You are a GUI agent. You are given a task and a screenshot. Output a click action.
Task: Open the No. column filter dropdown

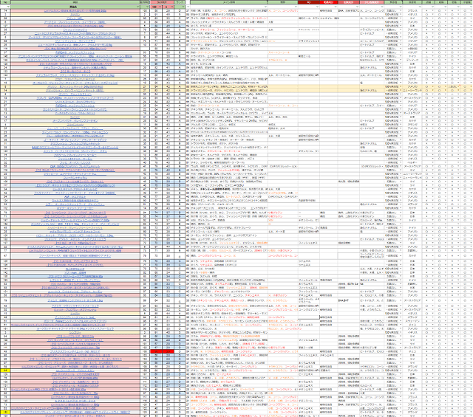8,7
